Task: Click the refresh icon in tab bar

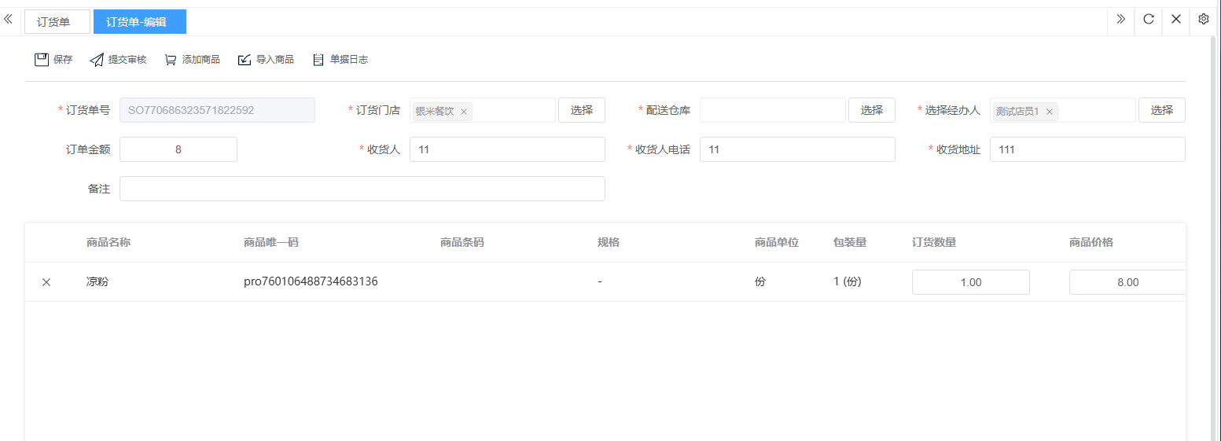Action: coord(1149,20)
